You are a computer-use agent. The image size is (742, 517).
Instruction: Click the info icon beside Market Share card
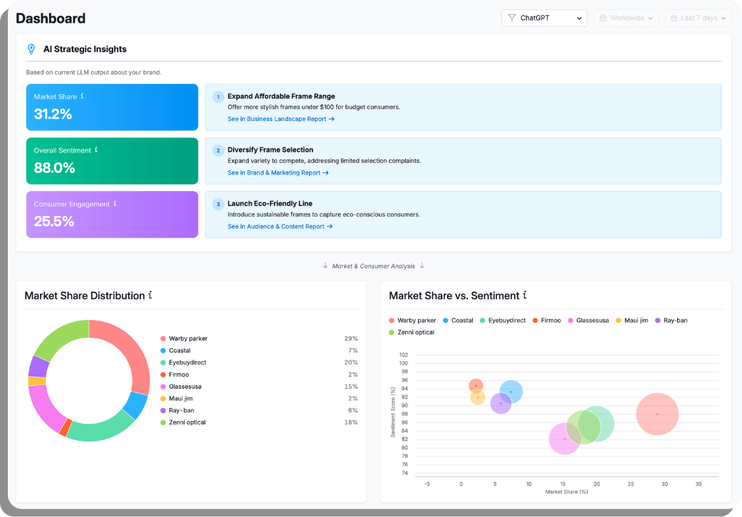tap(83, 96)
